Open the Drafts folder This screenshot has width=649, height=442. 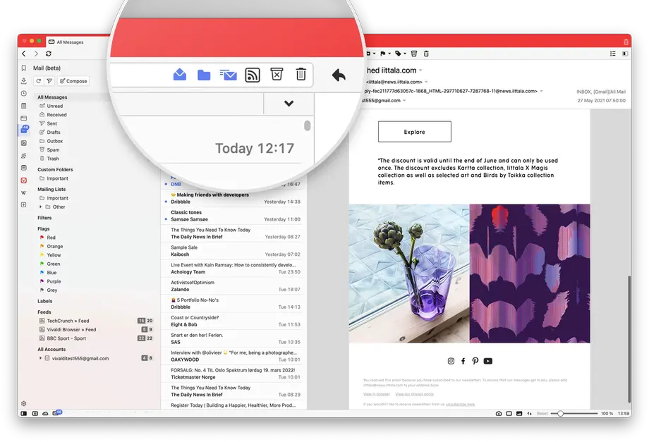49,133
